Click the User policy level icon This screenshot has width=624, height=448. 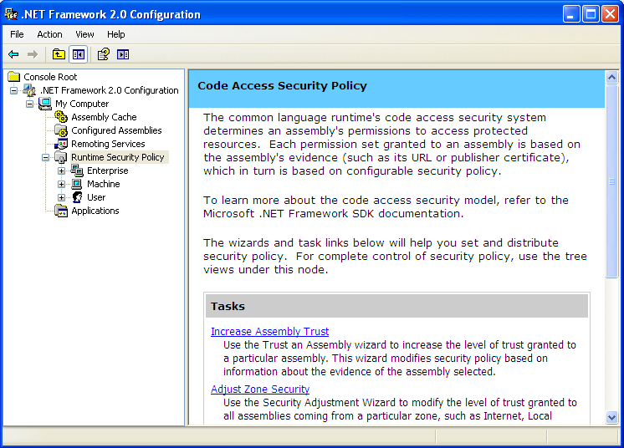tap(77, 197)
